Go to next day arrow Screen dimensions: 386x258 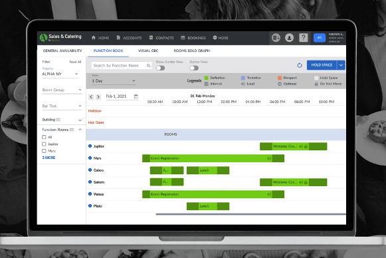98,97
